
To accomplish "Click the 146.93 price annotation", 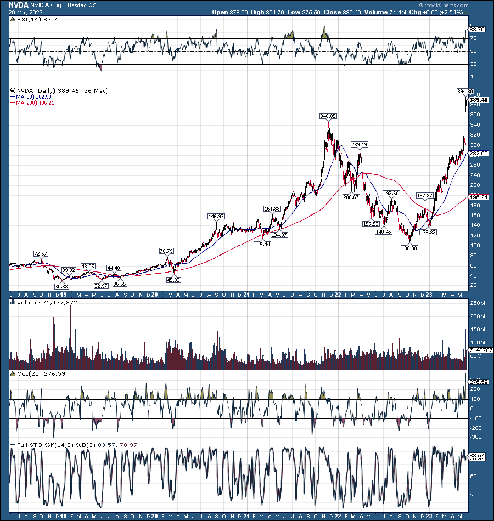I will pyautogui.click(x=216, y=216).
